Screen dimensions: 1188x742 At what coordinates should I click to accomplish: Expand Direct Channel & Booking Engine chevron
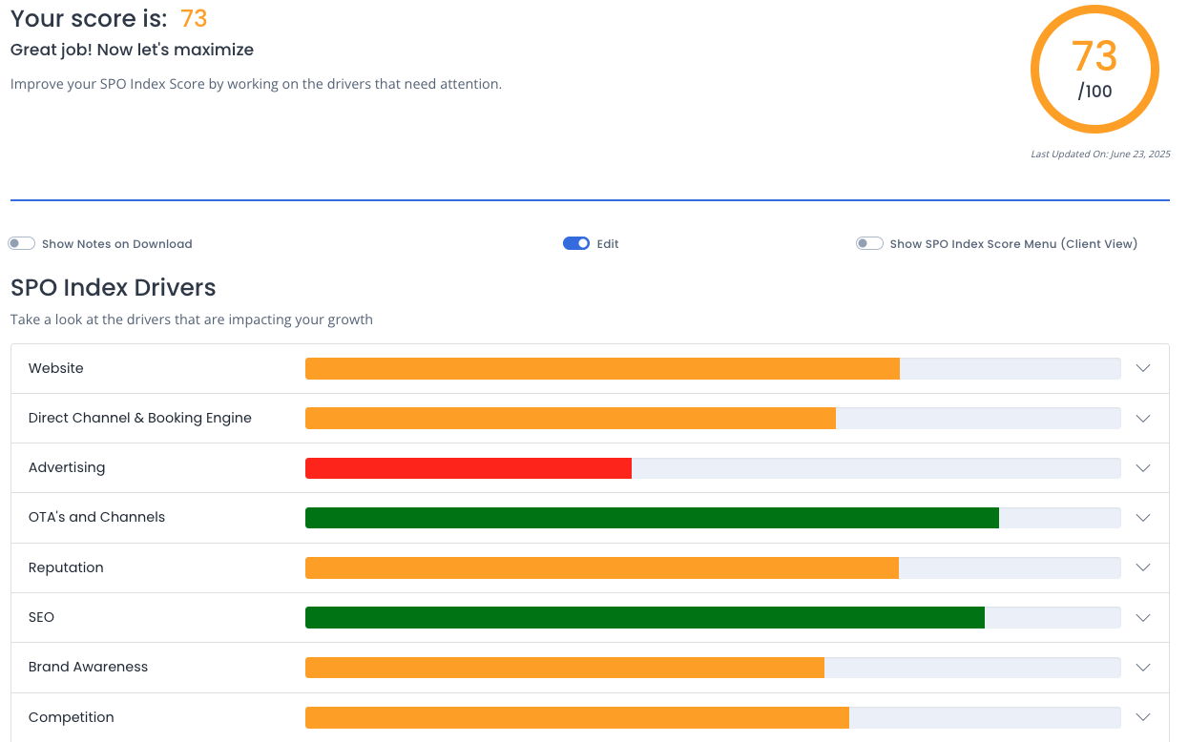click(1143, 419)
